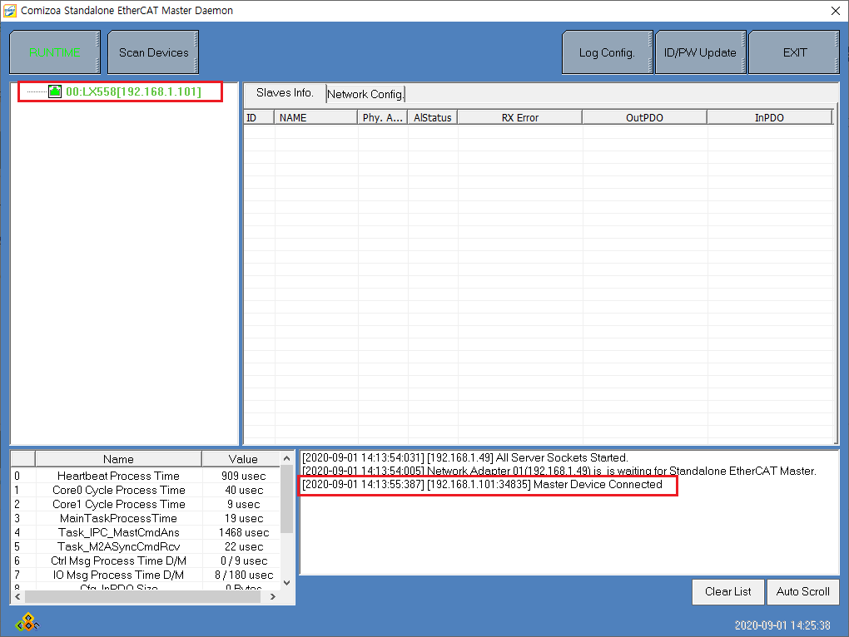849x637 pixels.
Task: Click the ID/PW Update button
Action: click(x=700, y=52)
